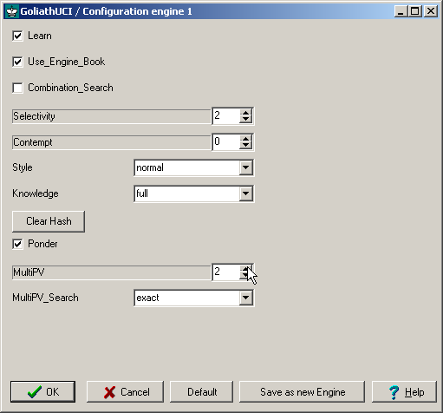Reset options with the Default button

point(201,392)
